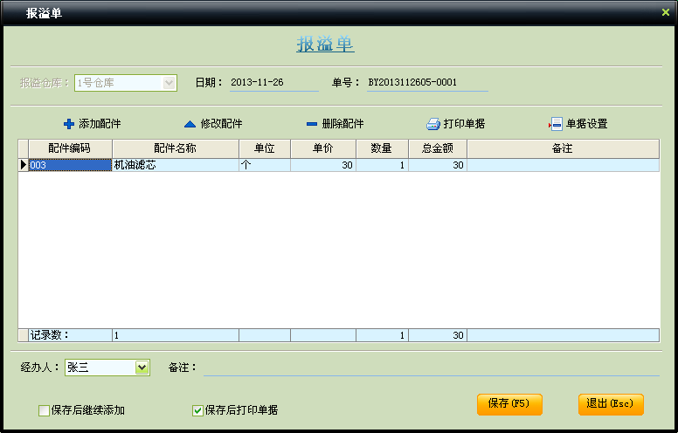Click the 报溢单 title link
The width and height of the screenshot is (678, 433).
(325, 44)
